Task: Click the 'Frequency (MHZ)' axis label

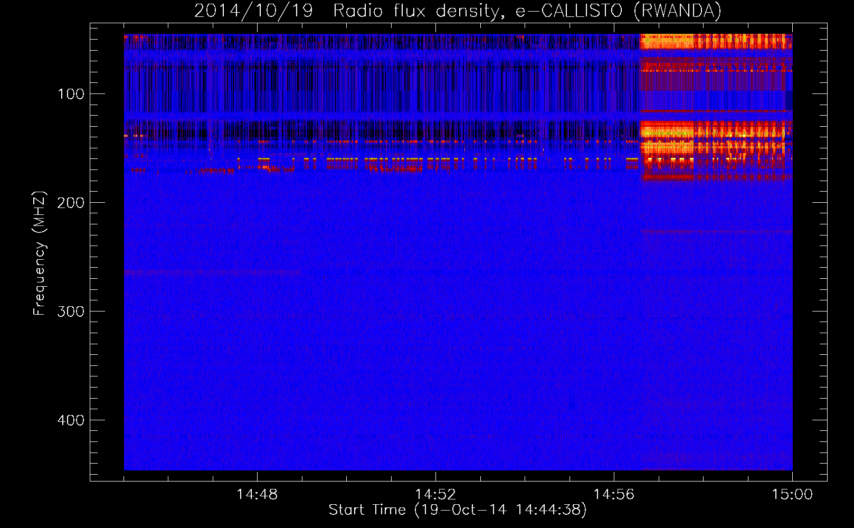Action: pos(40,253)
